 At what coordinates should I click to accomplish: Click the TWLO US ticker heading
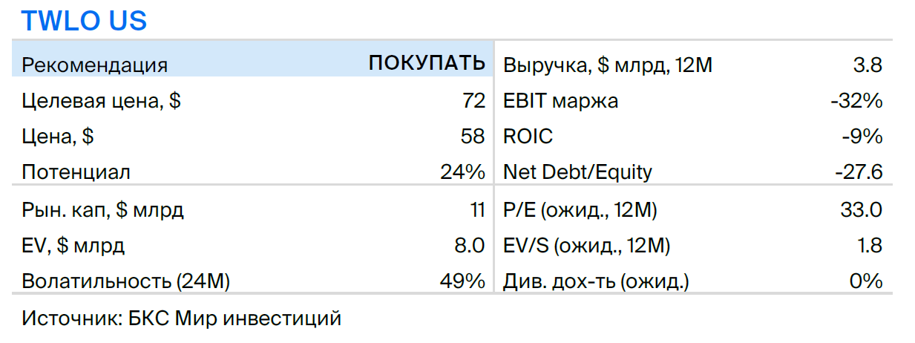[x=84, y=21]
